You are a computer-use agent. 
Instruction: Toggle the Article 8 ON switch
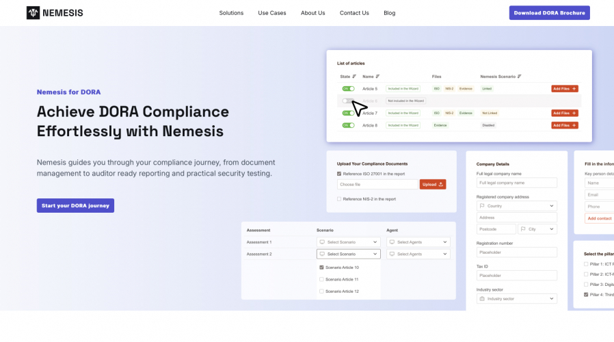(348, 125)
